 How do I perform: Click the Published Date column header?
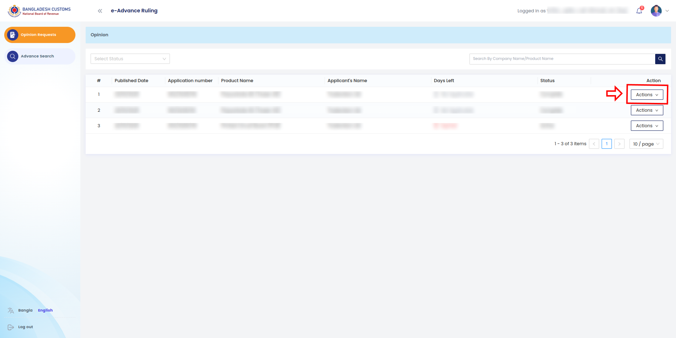tap(131, 81)
